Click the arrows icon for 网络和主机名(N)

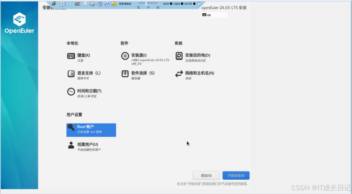(x=179, y=74)
